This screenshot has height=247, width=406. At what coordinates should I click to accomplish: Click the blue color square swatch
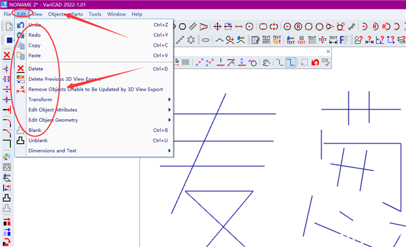[9, 40]
